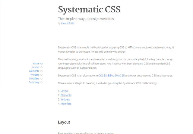The height and width of the screenshot is (134, 193).
Task: Click Modifiers in the numbered stages list
Action: click(66, 104)
